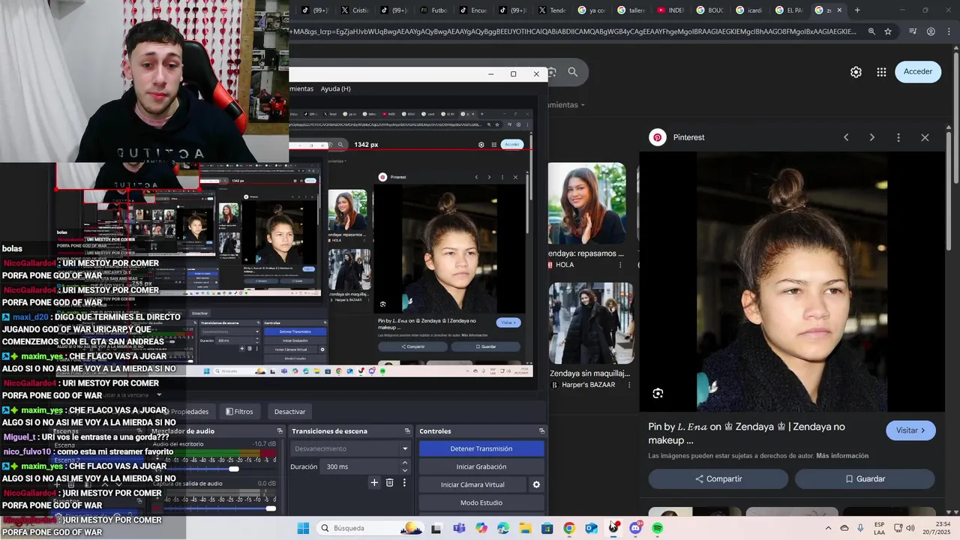Undock the Mezclador de audio panel
This screenshot has width=960, height=540.
pos(280,431)
